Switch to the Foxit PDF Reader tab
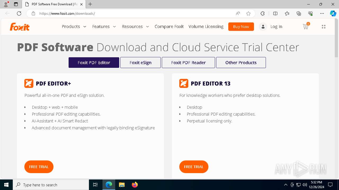The height and width of the screenshot is (190, 339). (x=188, y=63)
